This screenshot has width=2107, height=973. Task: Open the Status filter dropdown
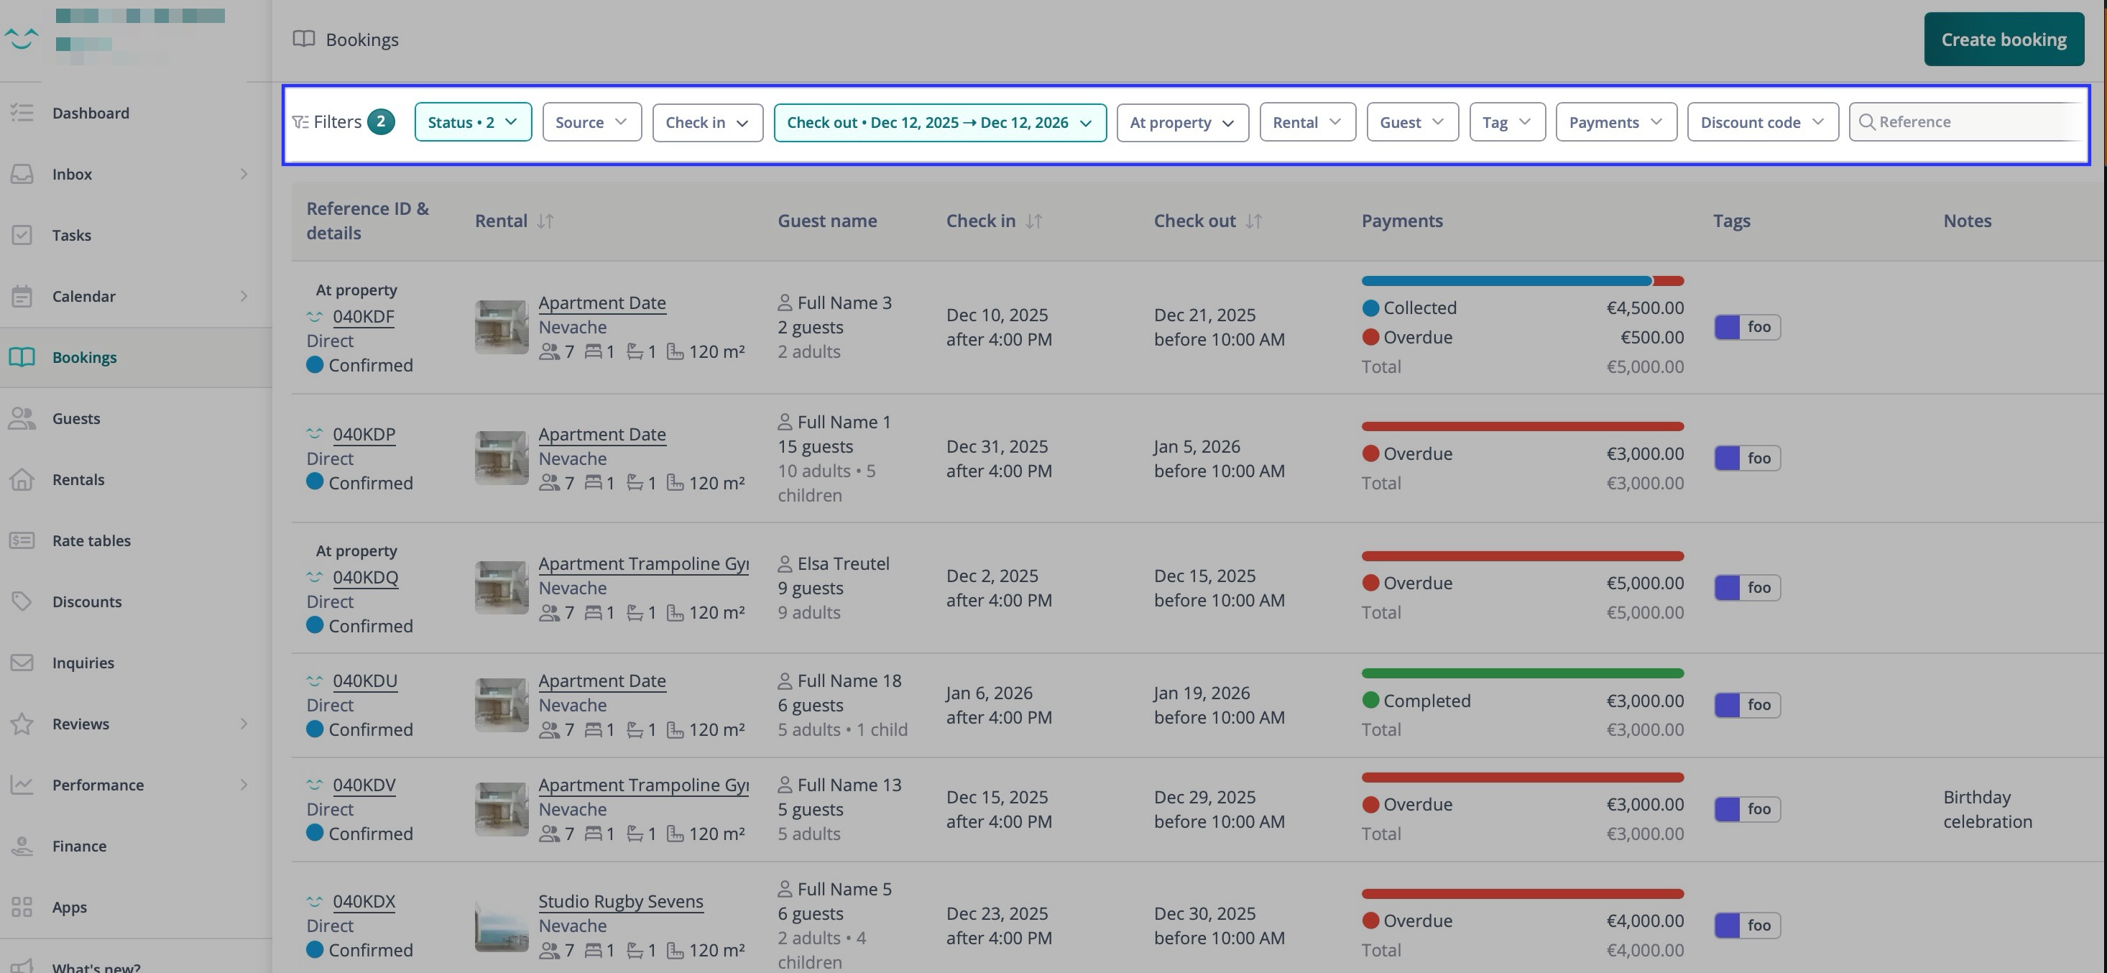click(x=473, y=123)
